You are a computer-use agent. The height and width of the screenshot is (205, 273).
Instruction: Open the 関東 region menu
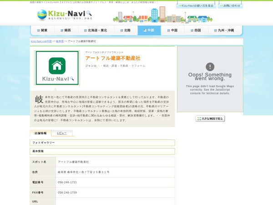[42, 31]
